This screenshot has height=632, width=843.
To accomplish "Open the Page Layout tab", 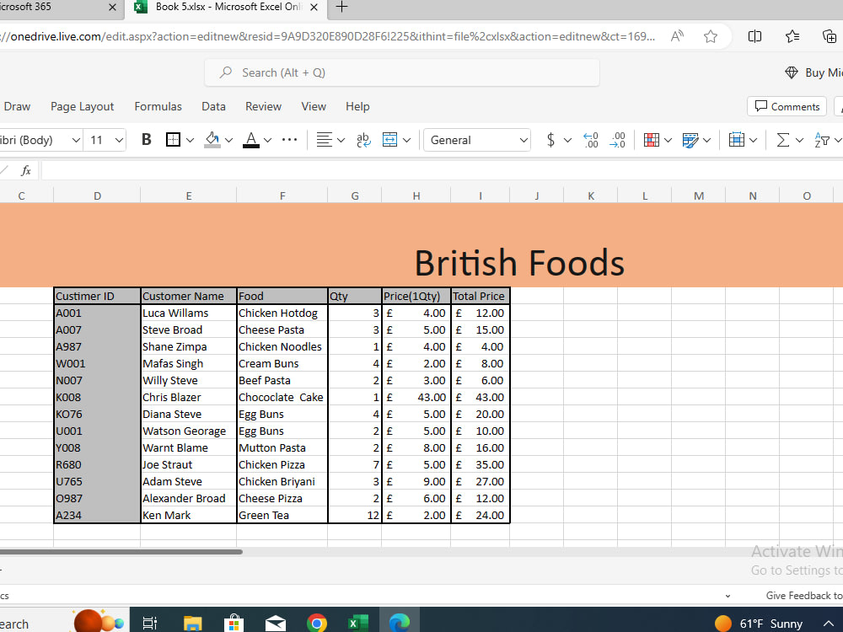I will click(x=83, y=106).
